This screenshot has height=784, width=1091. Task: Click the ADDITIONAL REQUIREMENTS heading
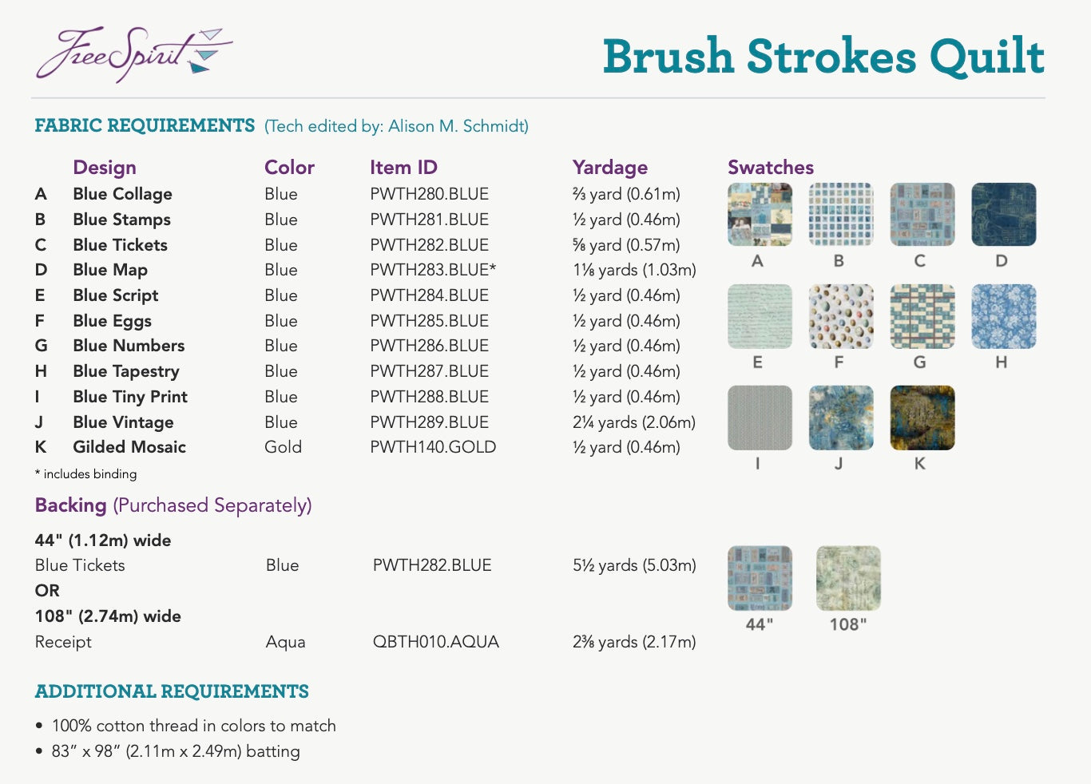point(172,691)
